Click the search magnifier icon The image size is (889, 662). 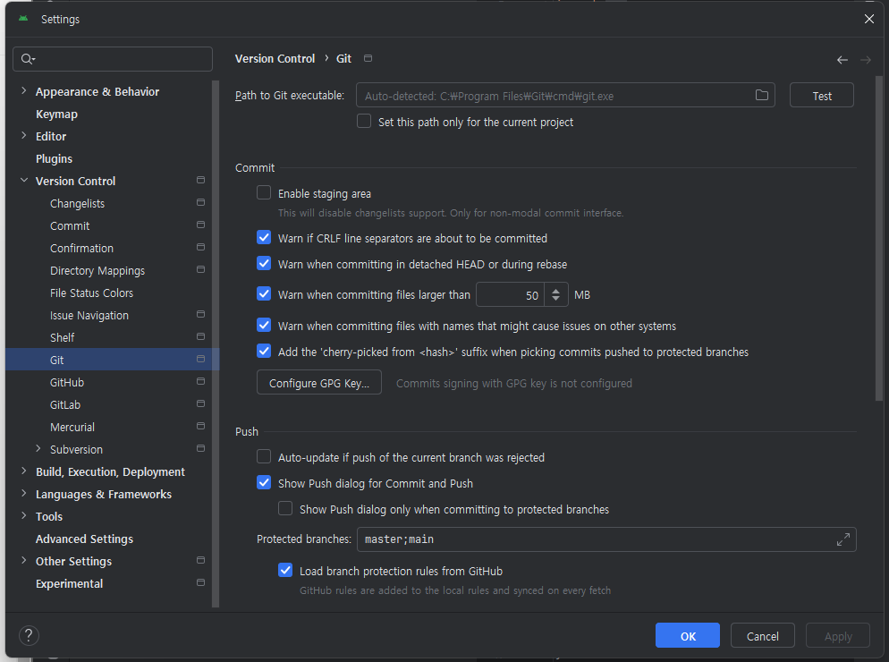coord(28,59)
